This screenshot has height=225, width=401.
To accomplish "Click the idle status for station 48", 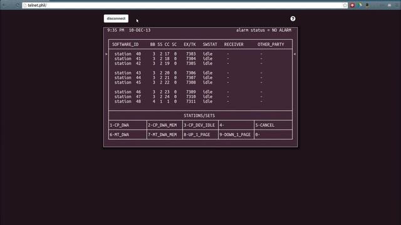I will (207, 101).
